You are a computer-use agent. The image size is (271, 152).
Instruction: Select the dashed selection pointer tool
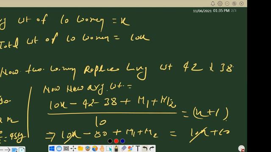(x=109, y=149)
